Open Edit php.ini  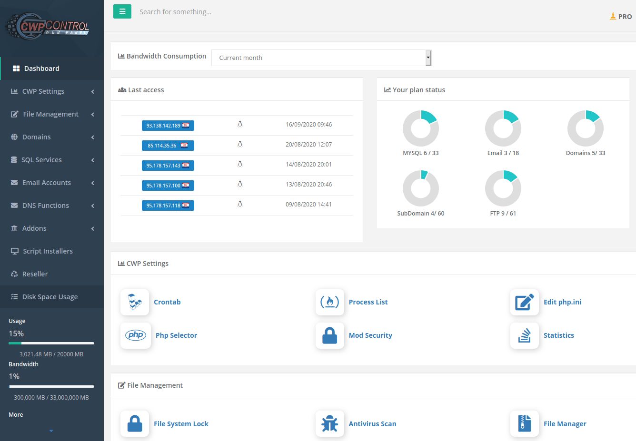tap(562, 302)
